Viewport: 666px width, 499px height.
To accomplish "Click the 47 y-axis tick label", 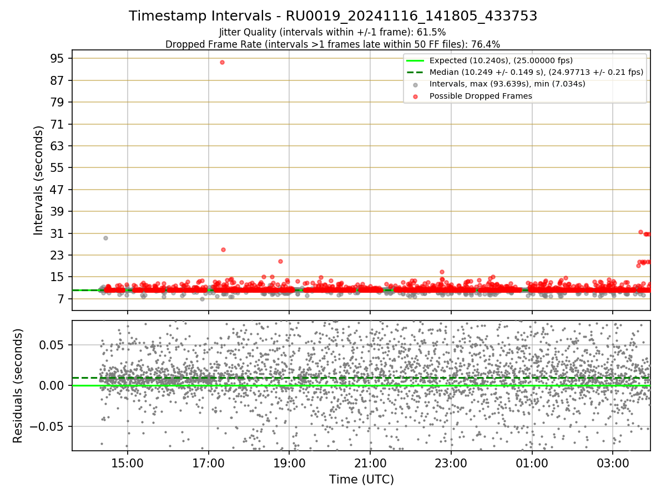I will 58,190.
